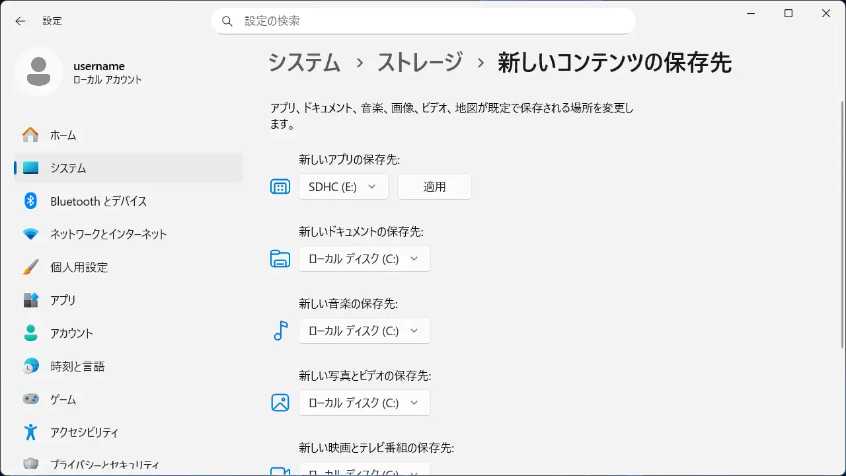
Task: Open アカウント settings section
Action: (71, 333)
